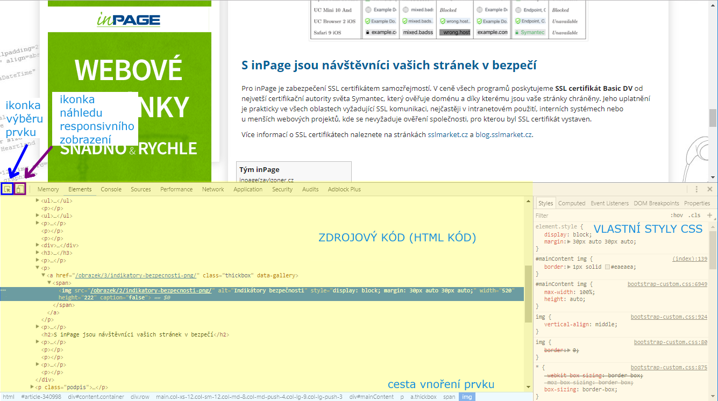718x401 pixels.
Task: Open the sslmarket.cz link in the article
Action: click(x=447, y=134)
